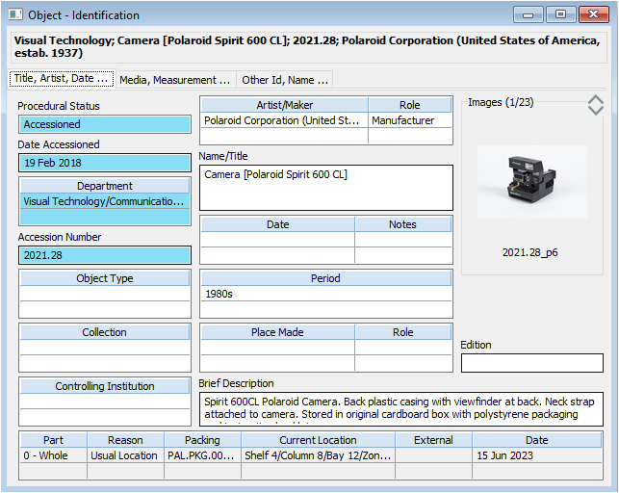Click the Date header in location table
The width and height of the screenshot is (619, 493).
(x=537, y=440)
